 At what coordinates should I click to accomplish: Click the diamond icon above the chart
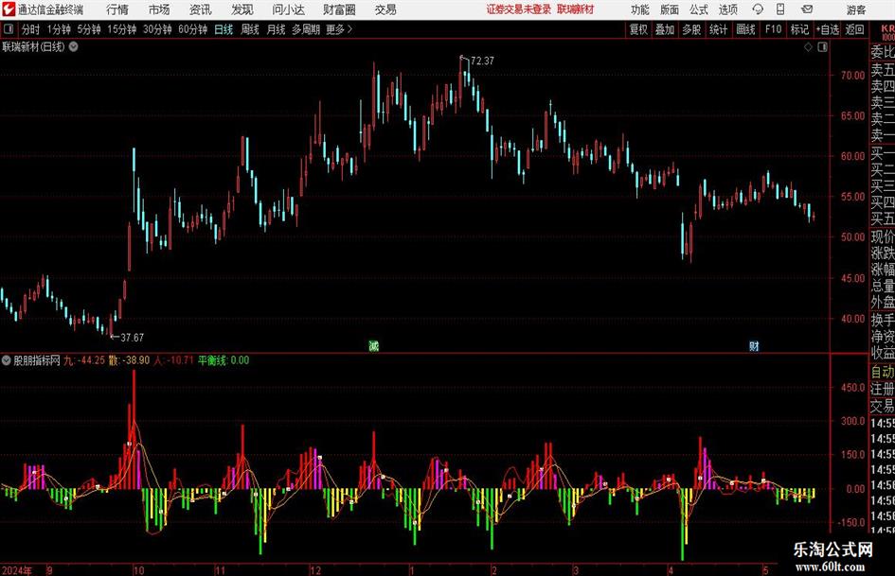(x=808, y=47)
